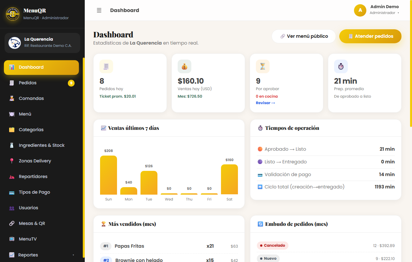
Task: Click the Pedidos badge showing 9
Action: coord(71,83)
